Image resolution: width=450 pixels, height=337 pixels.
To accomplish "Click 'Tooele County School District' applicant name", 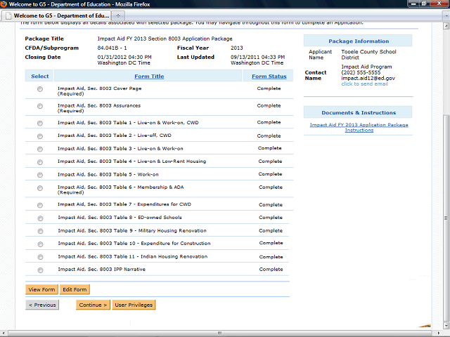I will (368, 55).
